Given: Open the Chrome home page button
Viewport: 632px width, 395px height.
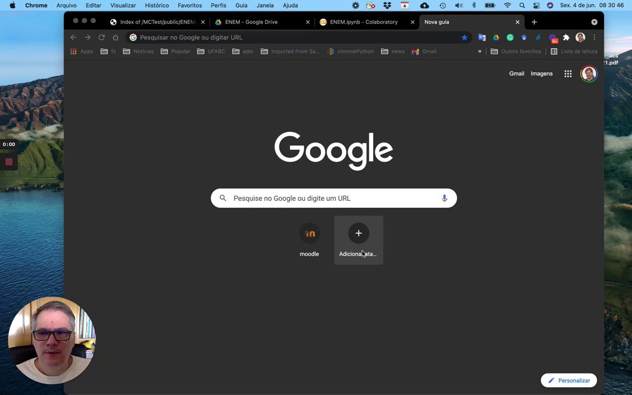Looking at the screenshot, I should (116, 37).
